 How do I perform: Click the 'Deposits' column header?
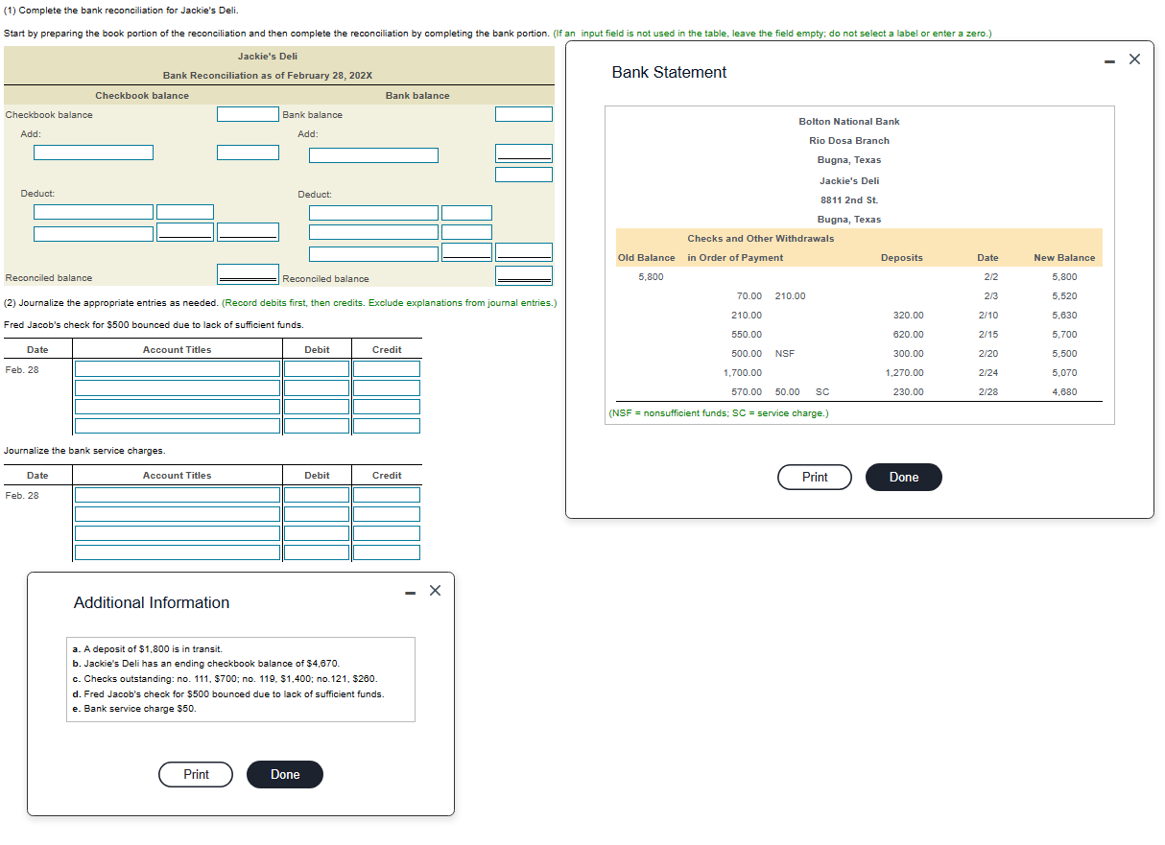click(902, 258)
